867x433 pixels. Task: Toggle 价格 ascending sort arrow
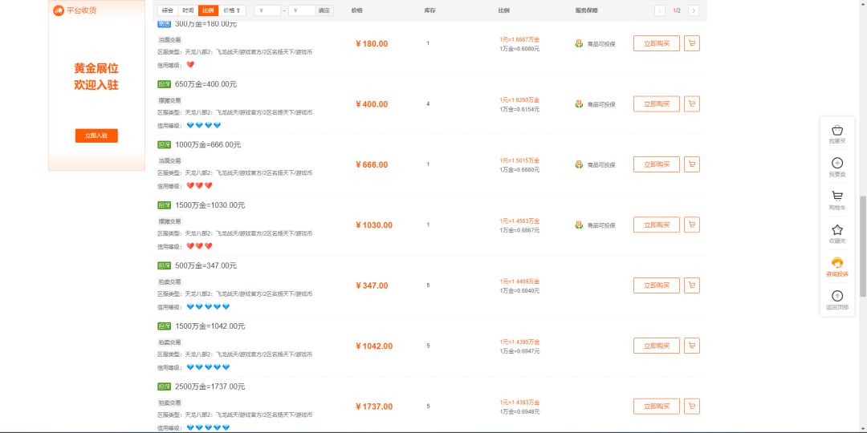point(232,10)
